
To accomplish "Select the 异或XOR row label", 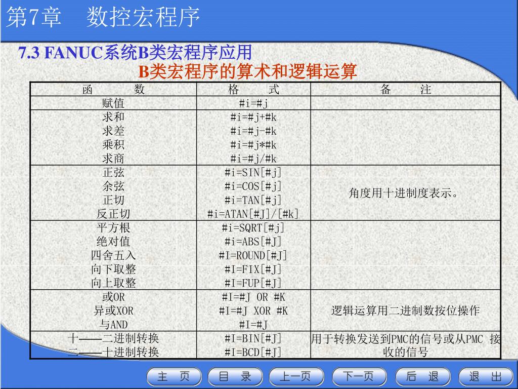I will tap(113, 311).
